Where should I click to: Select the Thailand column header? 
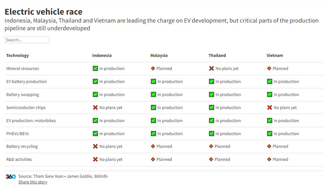pos(217,55)
